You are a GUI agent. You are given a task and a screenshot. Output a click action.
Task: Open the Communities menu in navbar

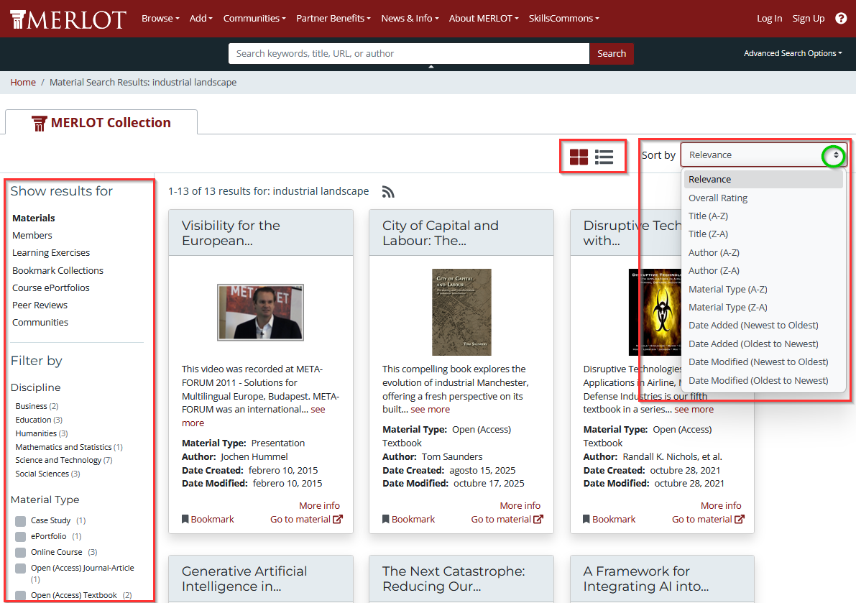(254, 19)
